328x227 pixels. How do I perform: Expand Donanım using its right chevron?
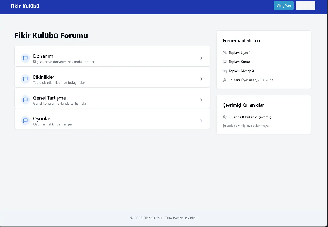[201, 58]
